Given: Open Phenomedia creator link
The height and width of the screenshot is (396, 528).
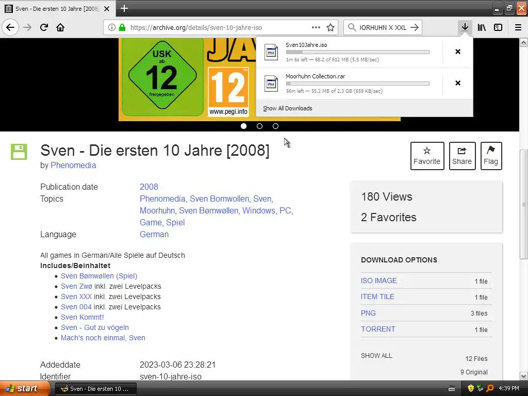Looking at the screenshot, I should [x=73, y=166].
